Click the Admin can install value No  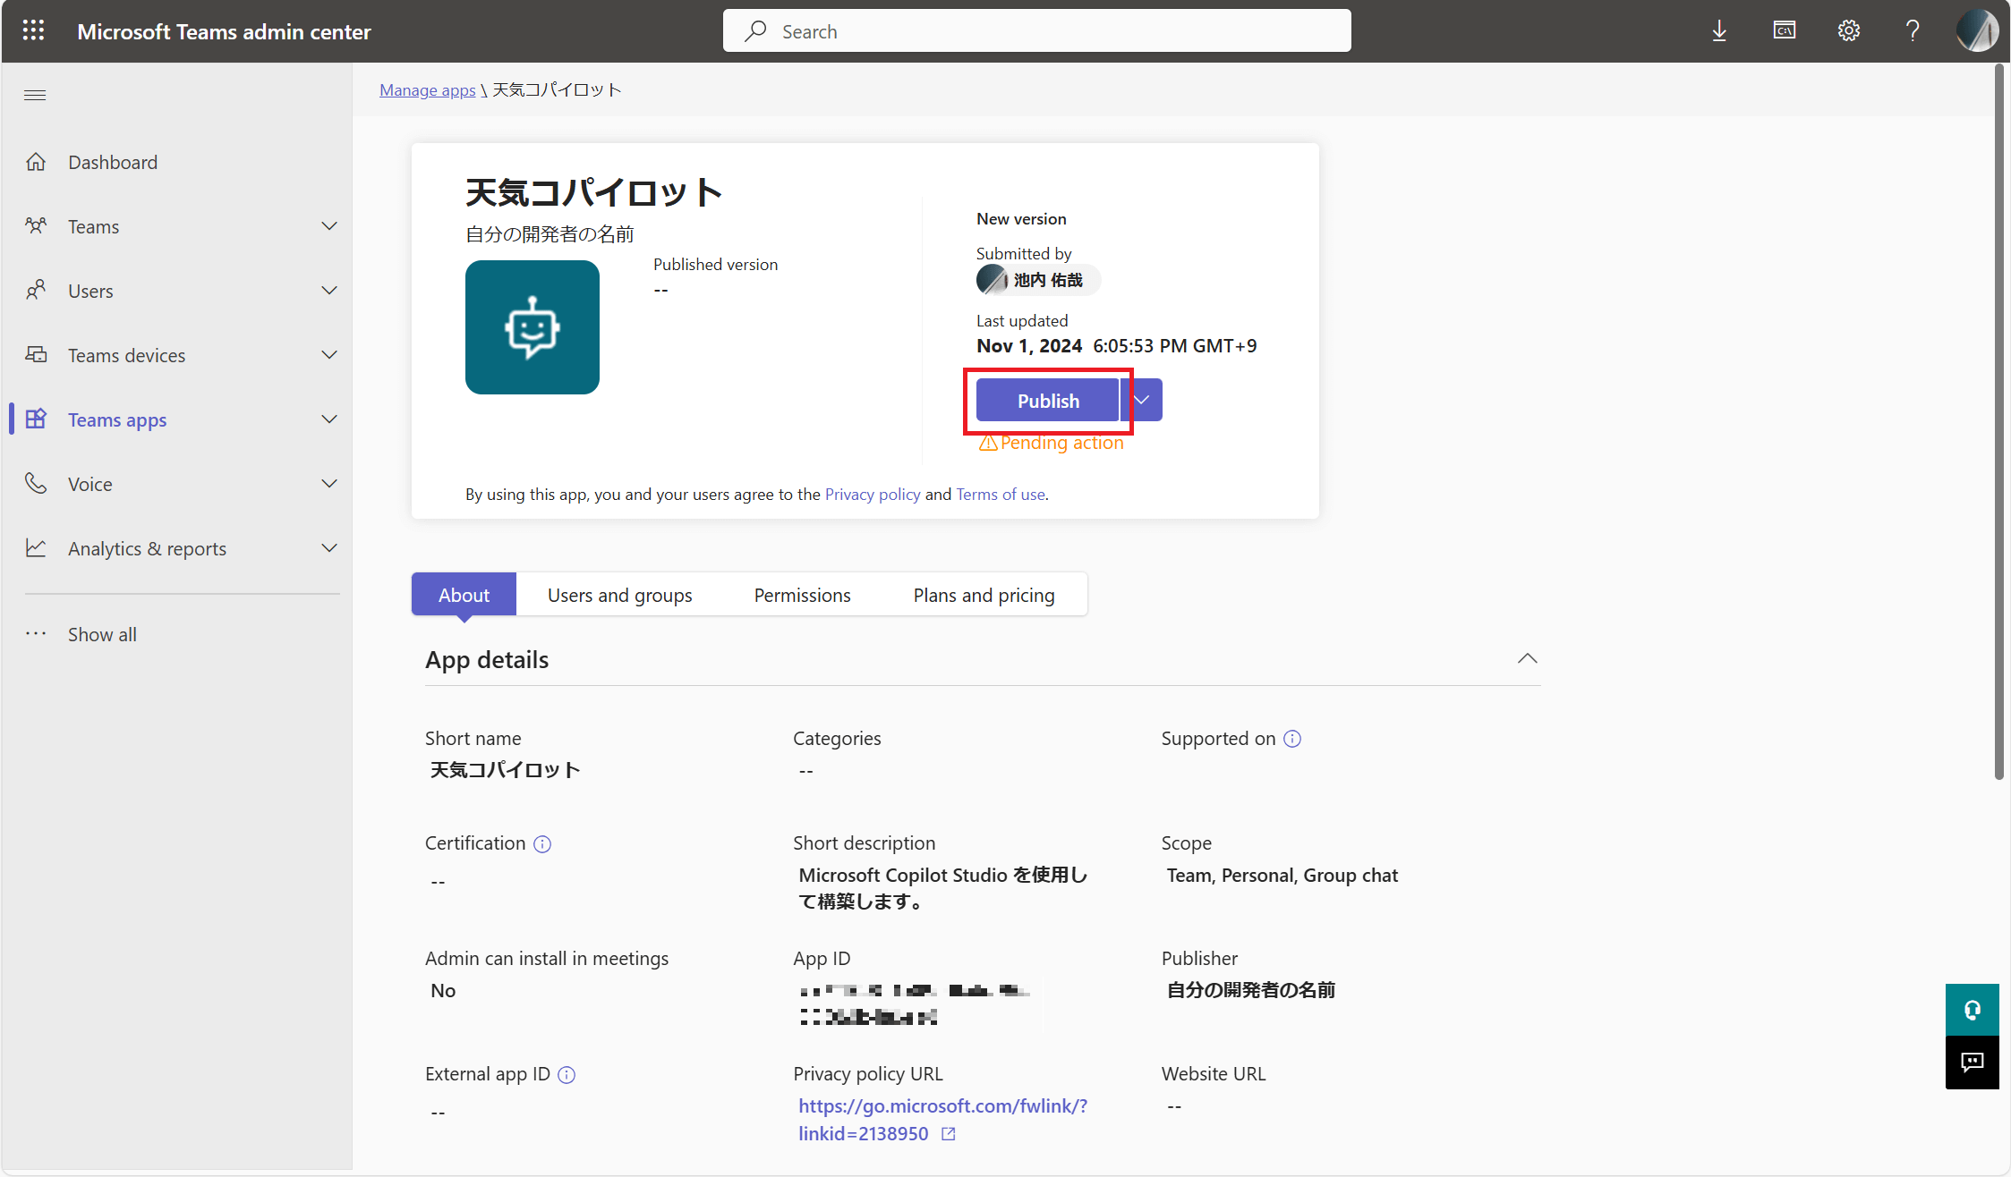(x=443, y=990)
